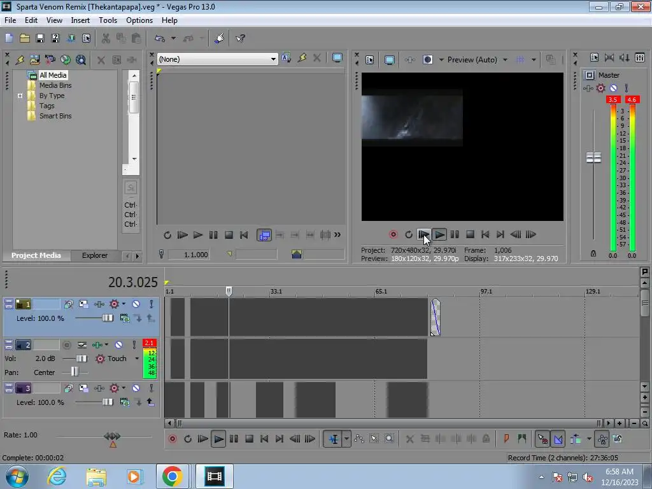Click the Search media bins magnifier icon

pyautogui.click(x=81, y=59)
